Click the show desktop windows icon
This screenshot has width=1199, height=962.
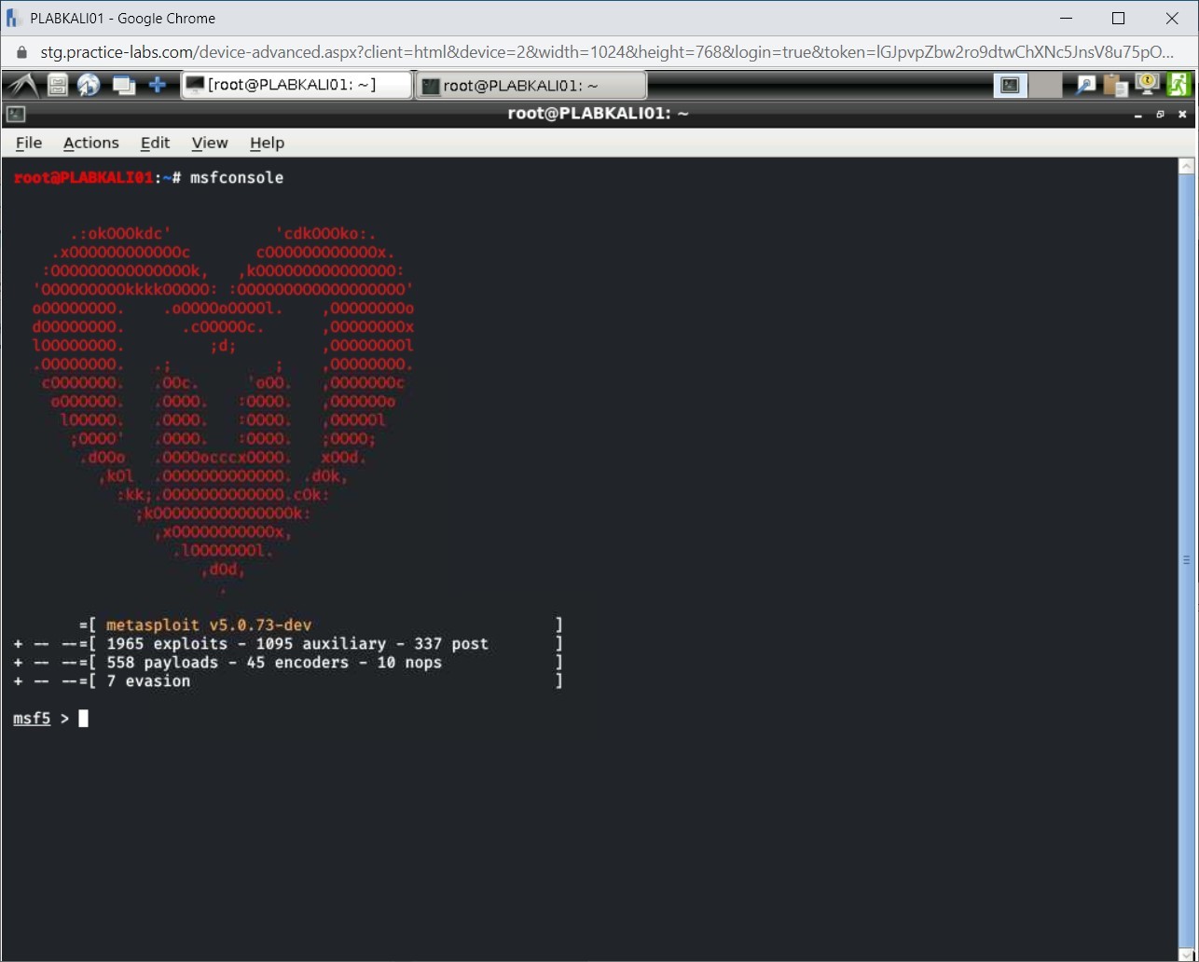coord(123,86)
